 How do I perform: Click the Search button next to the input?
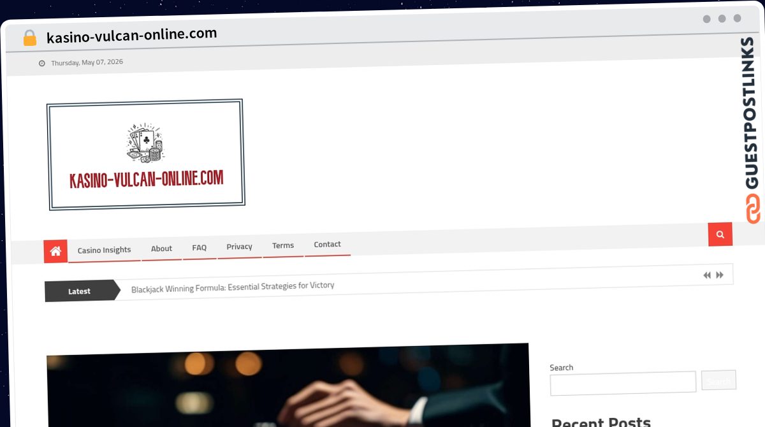click(x=718, y=380)
